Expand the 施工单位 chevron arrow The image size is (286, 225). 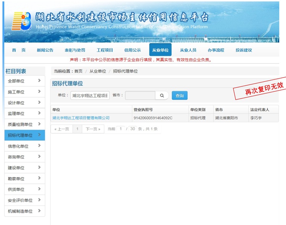39,91
